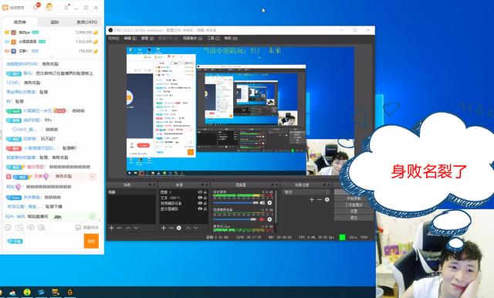Screen dimensions: 494x298
Task: Expand ranking list with chevron below top users
Action: [52, 56]
